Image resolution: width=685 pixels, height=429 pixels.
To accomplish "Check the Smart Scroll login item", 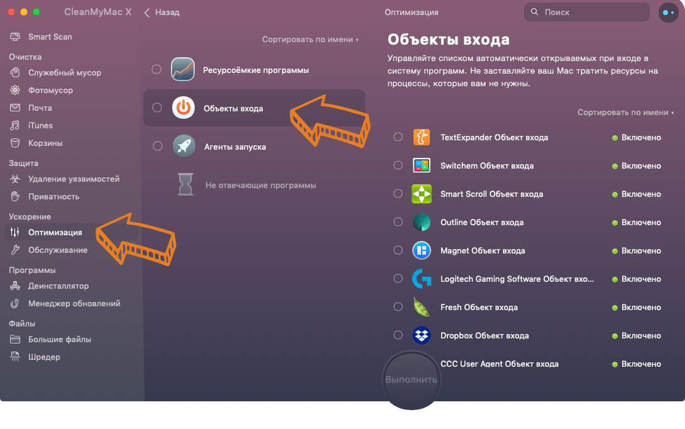I will (398, 193).
